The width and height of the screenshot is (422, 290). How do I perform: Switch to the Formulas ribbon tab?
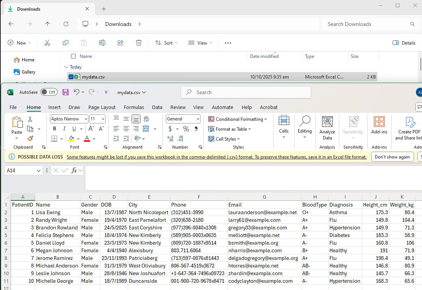134,107
